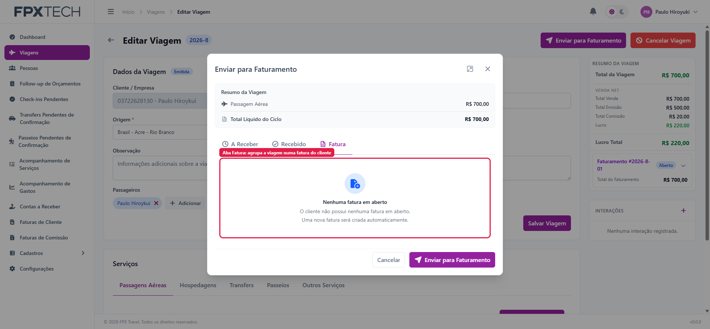Click the new invoice document icon

pyautogui.click(x=355, y=184)
